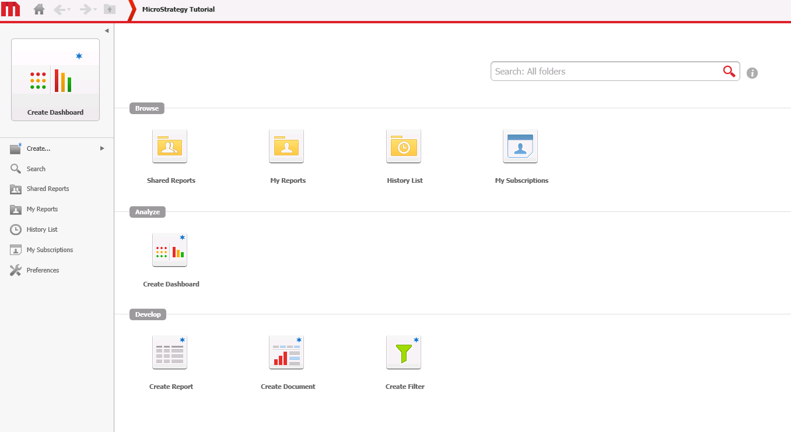Screen dimensions: 791x432
Task: Click the search info help icon
Action: [752, 73]
